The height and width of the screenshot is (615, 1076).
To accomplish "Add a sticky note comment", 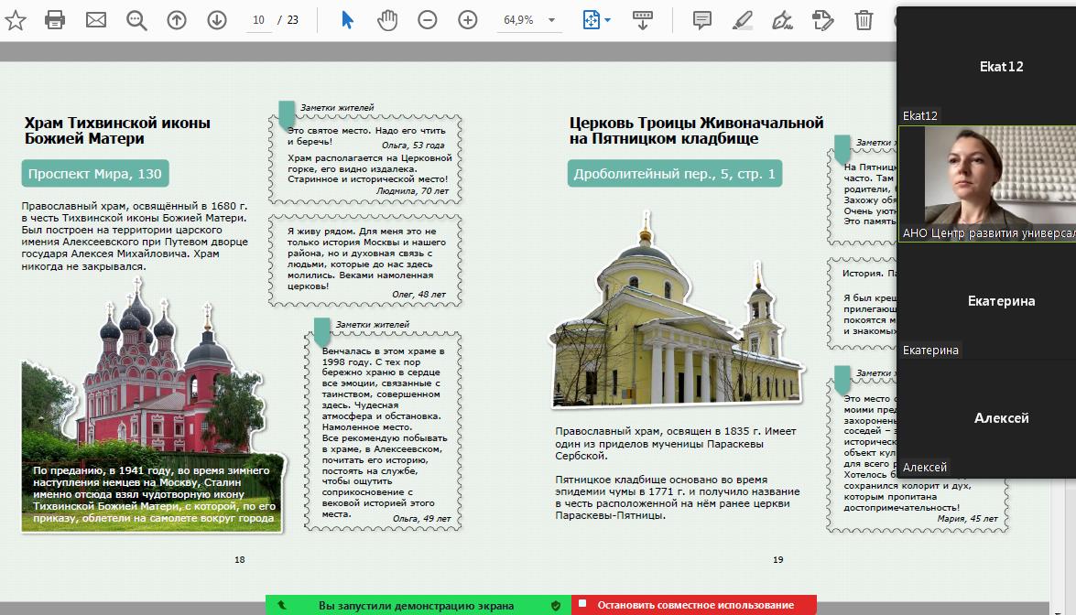I will point(702,20).
